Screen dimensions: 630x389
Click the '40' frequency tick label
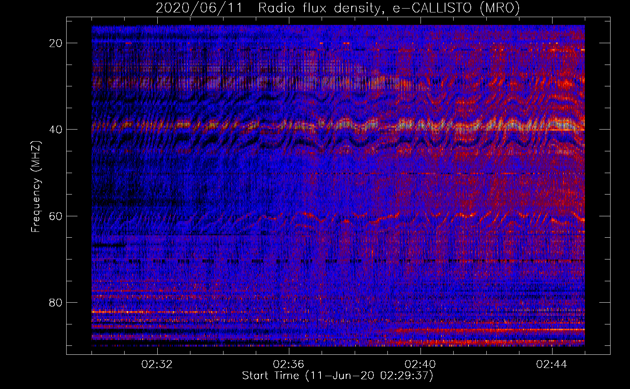pos(56,130)
